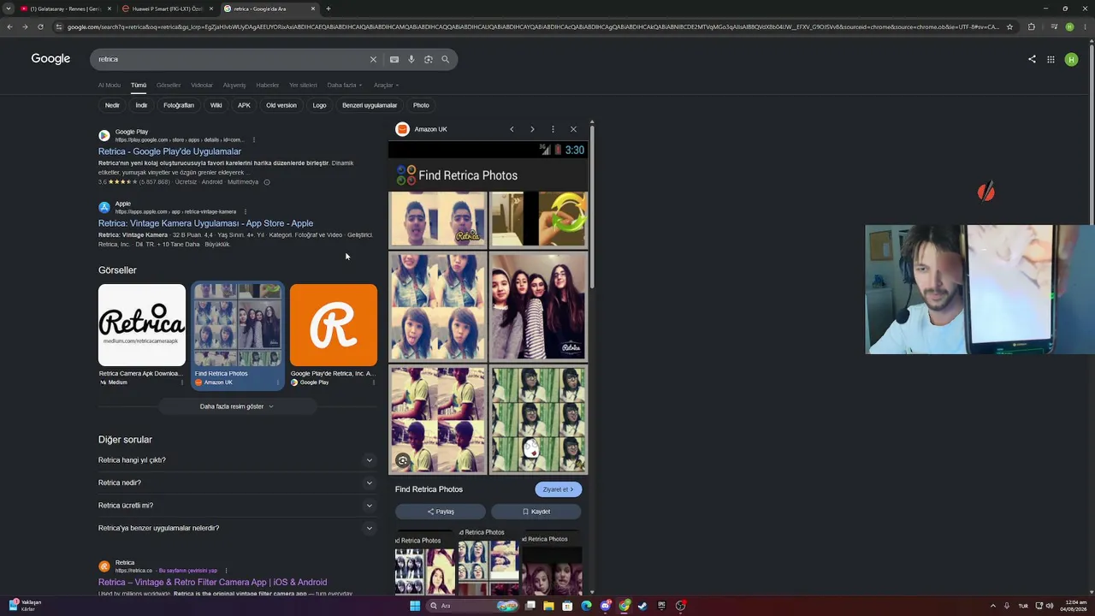Open the Chrome three-dot menu
The height and width of the screenshot is (616, 1095).
(x=1085, y=27)
